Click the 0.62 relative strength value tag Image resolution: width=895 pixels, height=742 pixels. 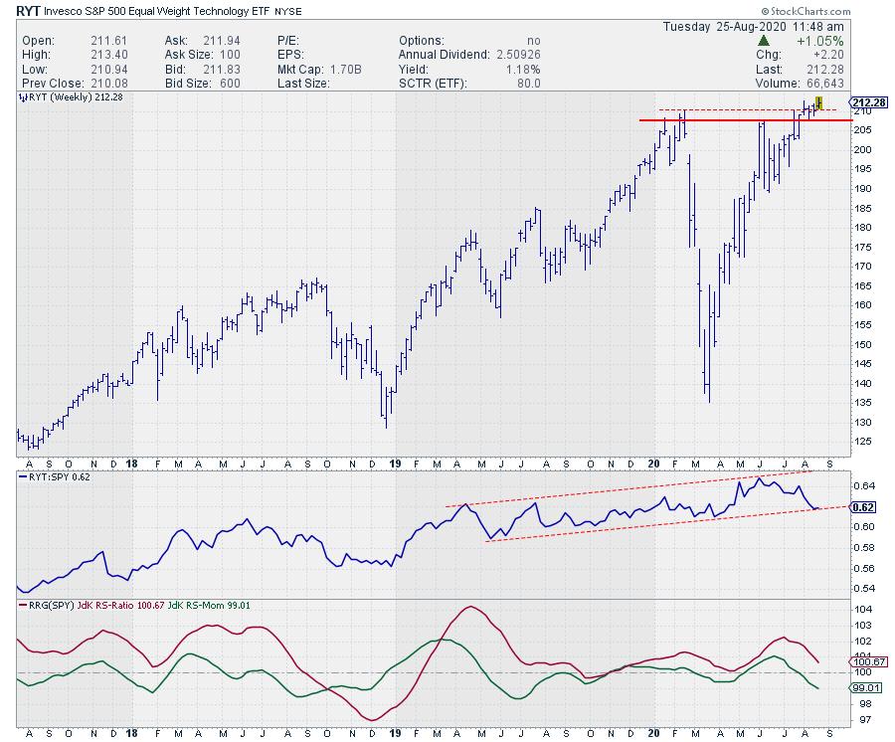(x=863, y=506)
